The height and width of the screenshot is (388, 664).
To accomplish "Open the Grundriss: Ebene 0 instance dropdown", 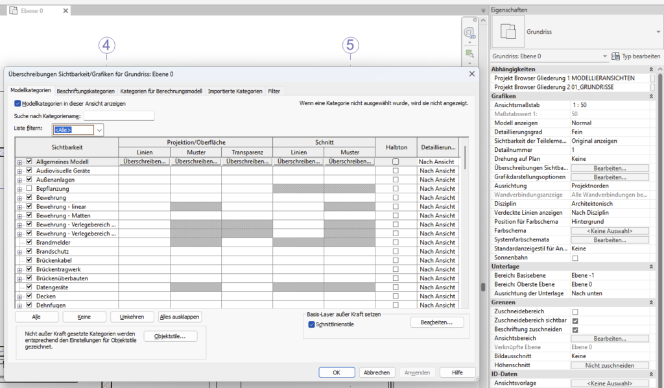I will 604,56.
